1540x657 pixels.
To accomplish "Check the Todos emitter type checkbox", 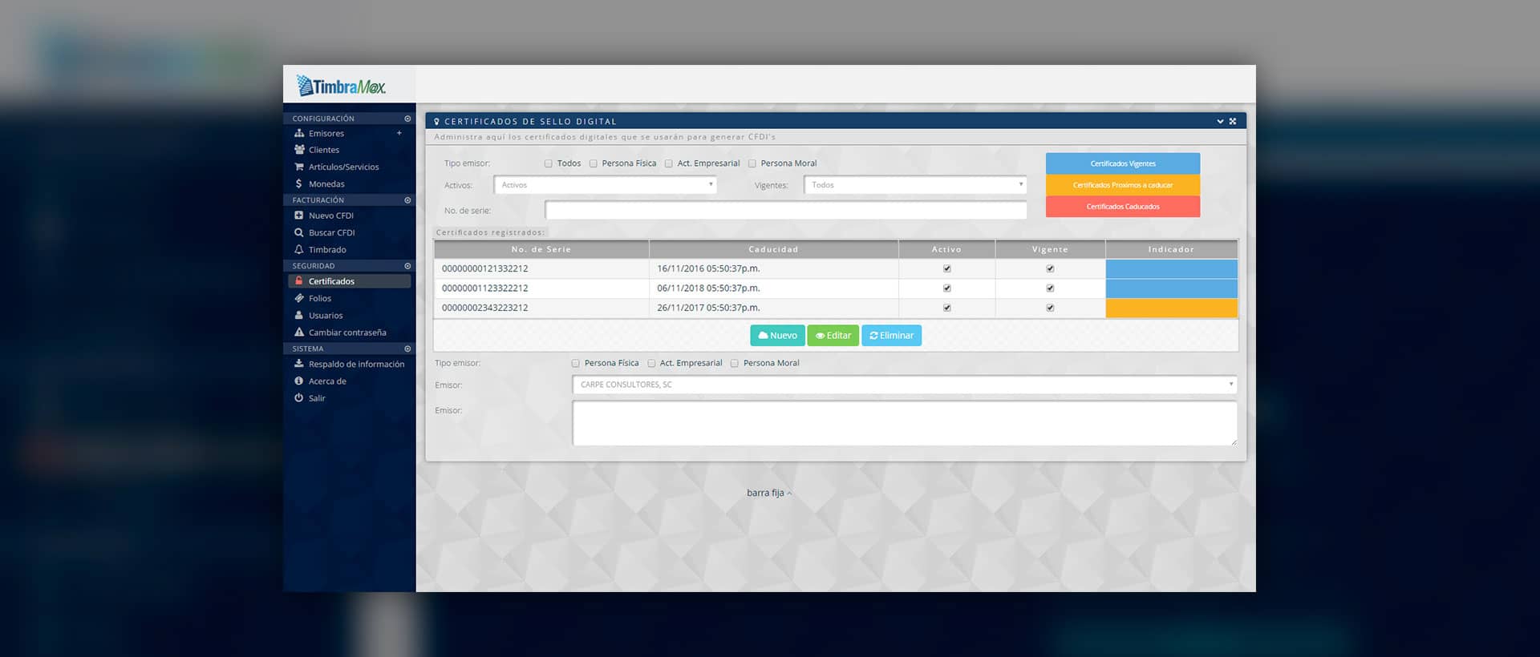I will point(549,163).
